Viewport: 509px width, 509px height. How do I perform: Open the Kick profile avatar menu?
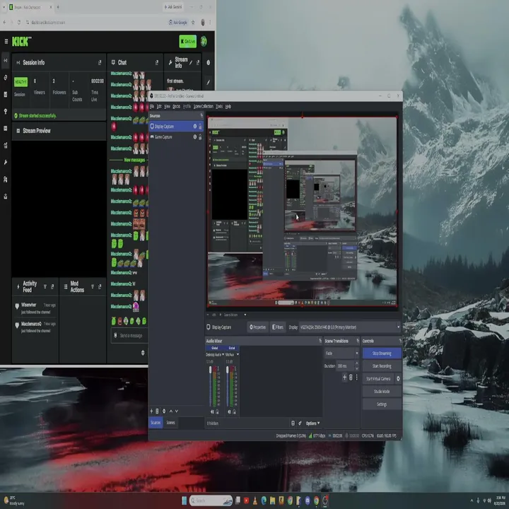tap(204, 41)
